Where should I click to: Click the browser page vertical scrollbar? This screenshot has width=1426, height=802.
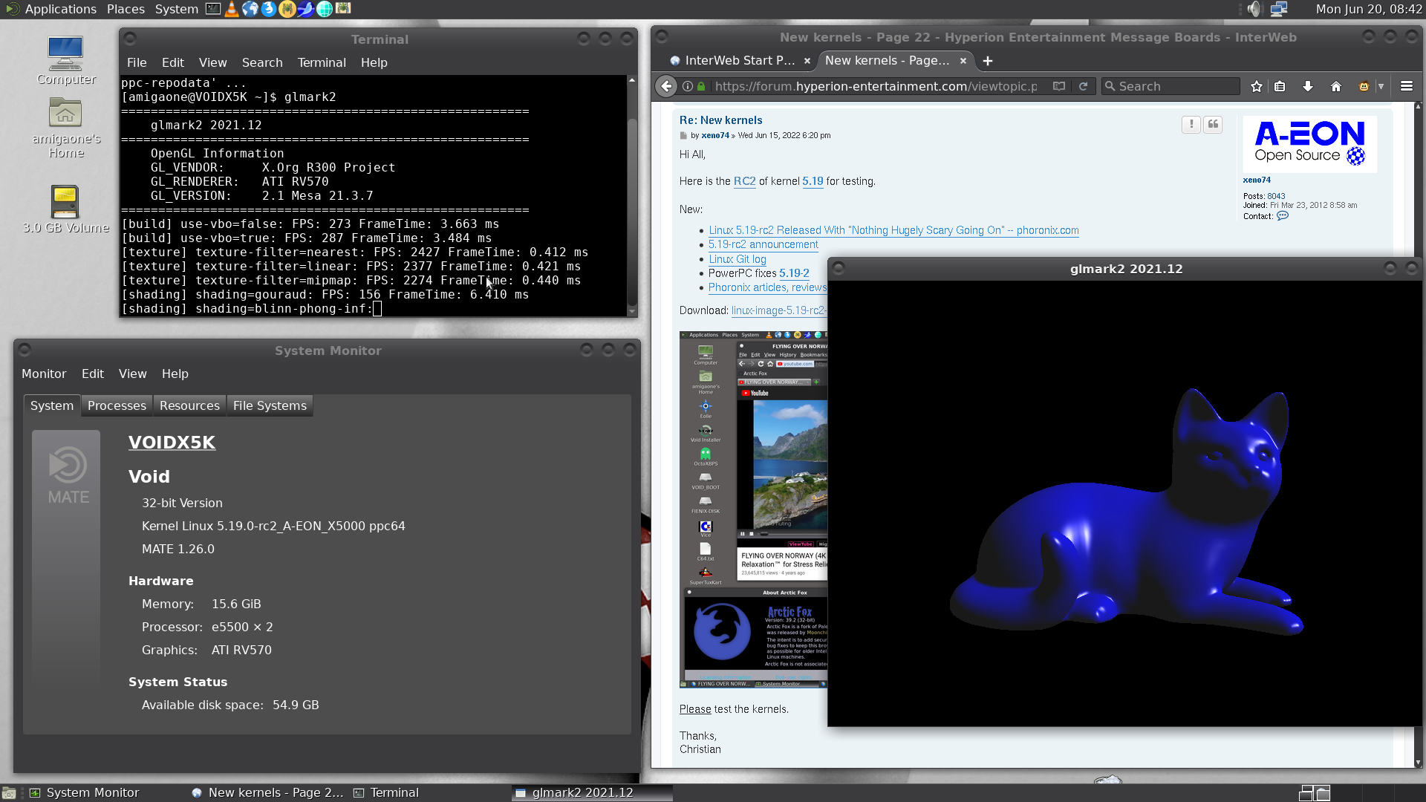coord(1418,434)
